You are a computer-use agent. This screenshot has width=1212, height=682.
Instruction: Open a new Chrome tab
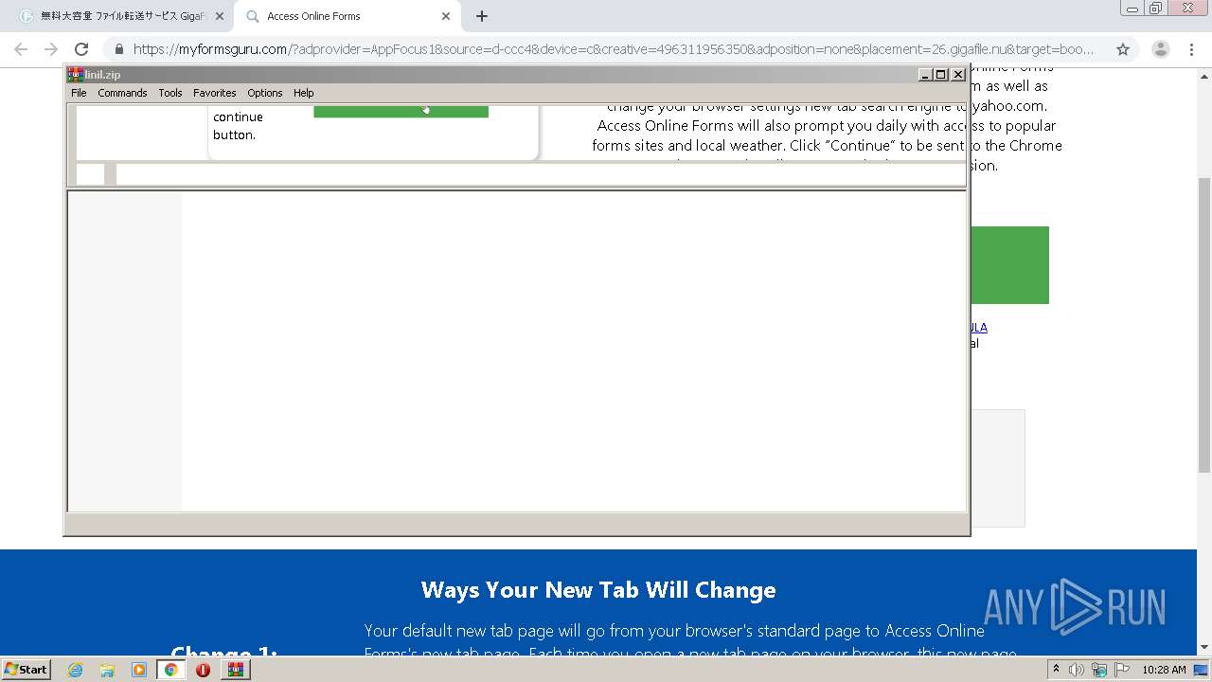point(482,16)
